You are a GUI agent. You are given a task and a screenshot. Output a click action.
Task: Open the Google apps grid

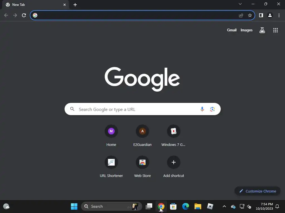(275, 30)
